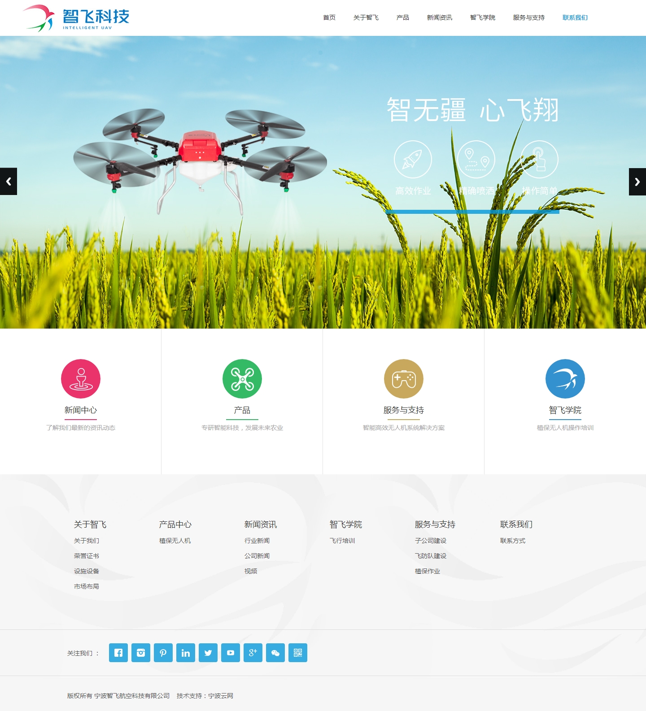
Task: Click the Pinterest icon
Action: (163, 653)
